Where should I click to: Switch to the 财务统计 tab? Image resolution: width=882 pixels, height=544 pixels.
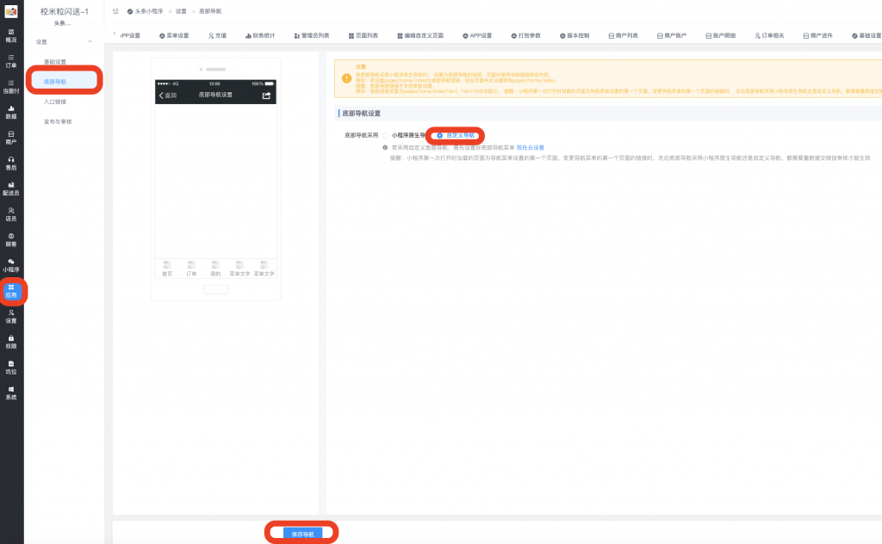click(x=259, y=36)
